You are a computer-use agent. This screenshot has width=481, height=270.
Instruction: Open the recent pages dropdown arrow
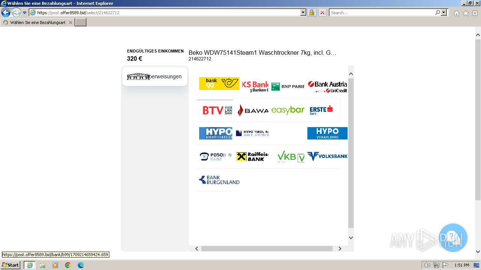tap(24, 13)
